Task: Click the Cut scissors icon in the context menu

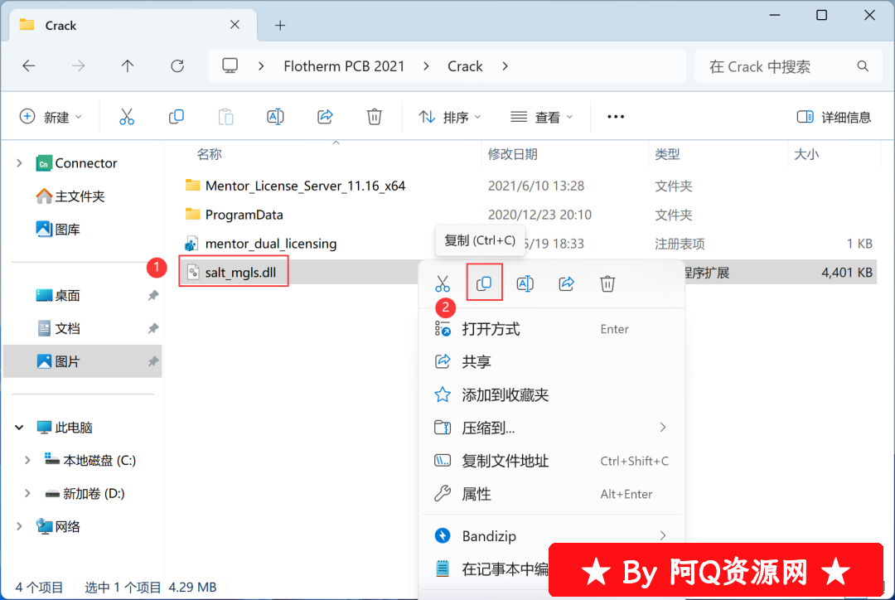Action: (443, 283)
